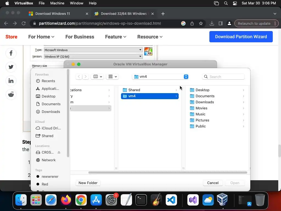
Task: Share the page on LinkedIn
Action: (x=11, y=81)
